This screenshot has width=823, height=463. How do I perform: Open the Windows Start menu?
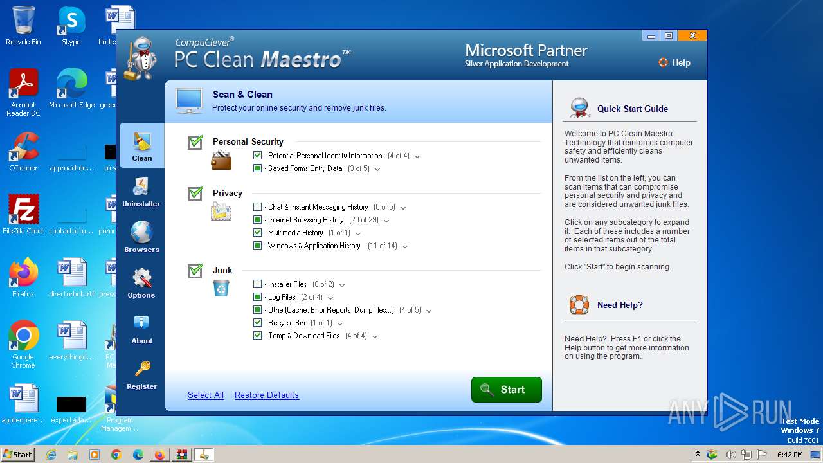[x=17, y=454]
